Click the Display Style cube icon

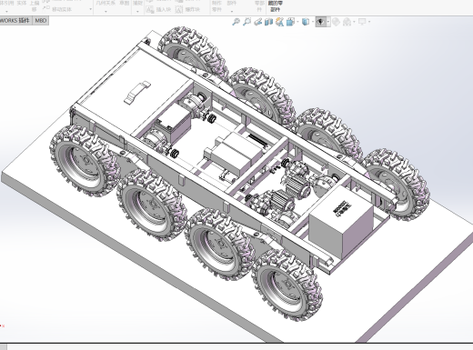306,22
